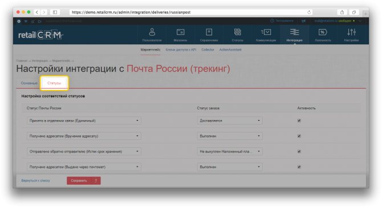Open Принято в отделении связи dropdown

point(84,121)
